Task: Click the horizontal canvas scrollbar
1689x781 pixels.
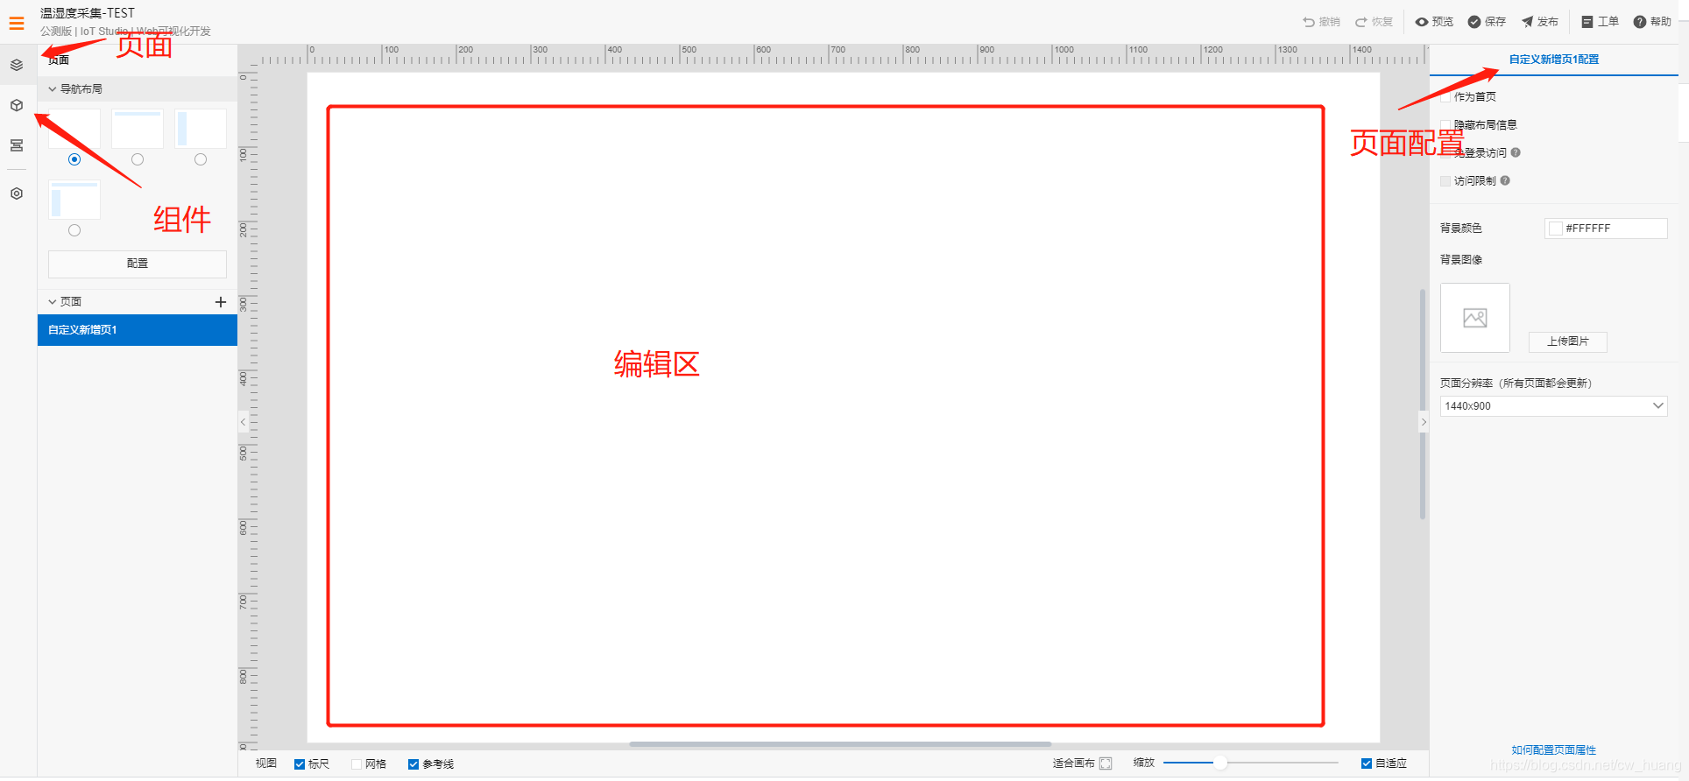Action: tap(839, 744)
